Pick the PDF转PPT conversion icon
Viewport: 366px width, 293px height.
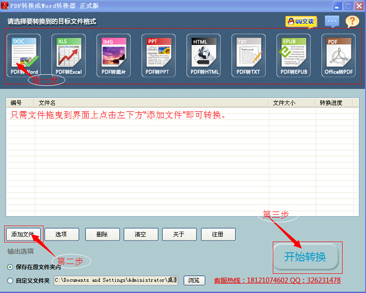pyautogui.click(x=158, y=56)
